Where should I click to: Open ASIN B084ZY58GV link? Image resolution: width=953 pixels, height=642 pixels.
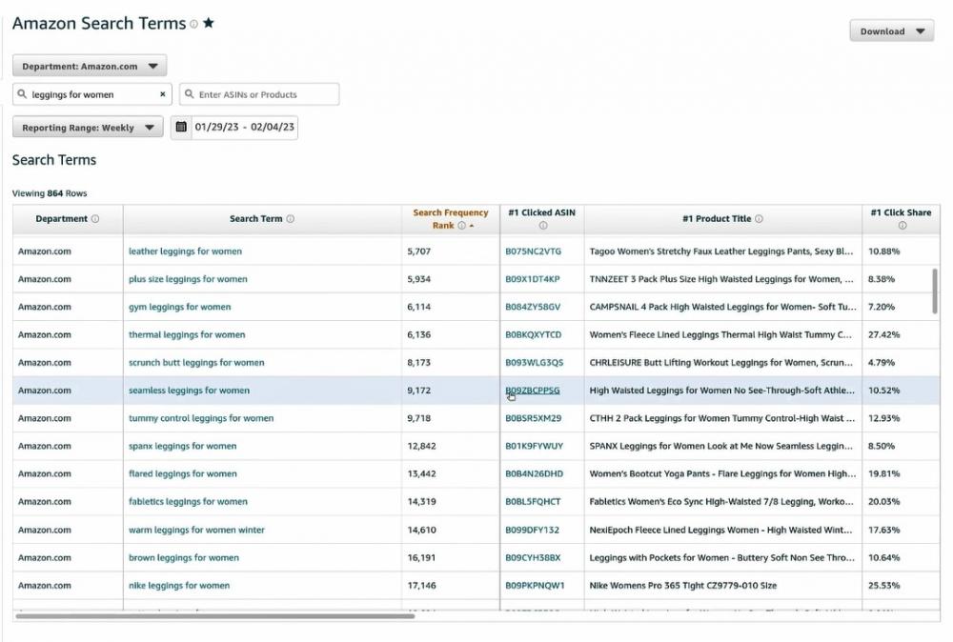pyautogui.click(x=533, y=307)
